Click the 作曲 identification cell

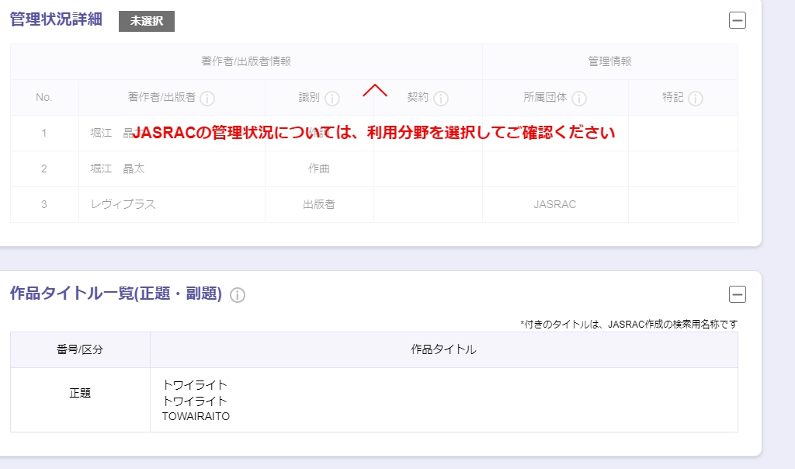click(319, 168)
